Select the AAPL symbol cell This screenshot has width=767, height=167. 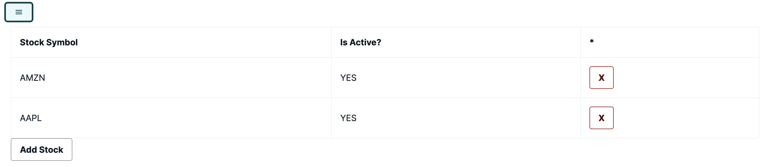pos(31,118)
